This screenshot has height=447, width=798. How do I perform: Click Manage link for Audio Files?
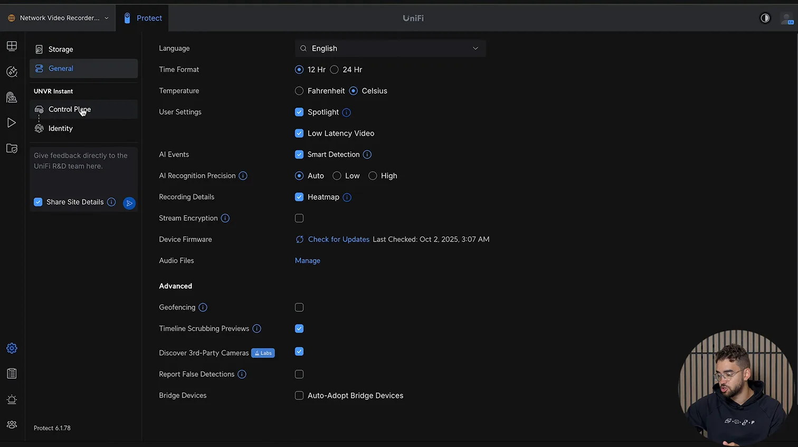pyautogui.click(x=307, y=261)
